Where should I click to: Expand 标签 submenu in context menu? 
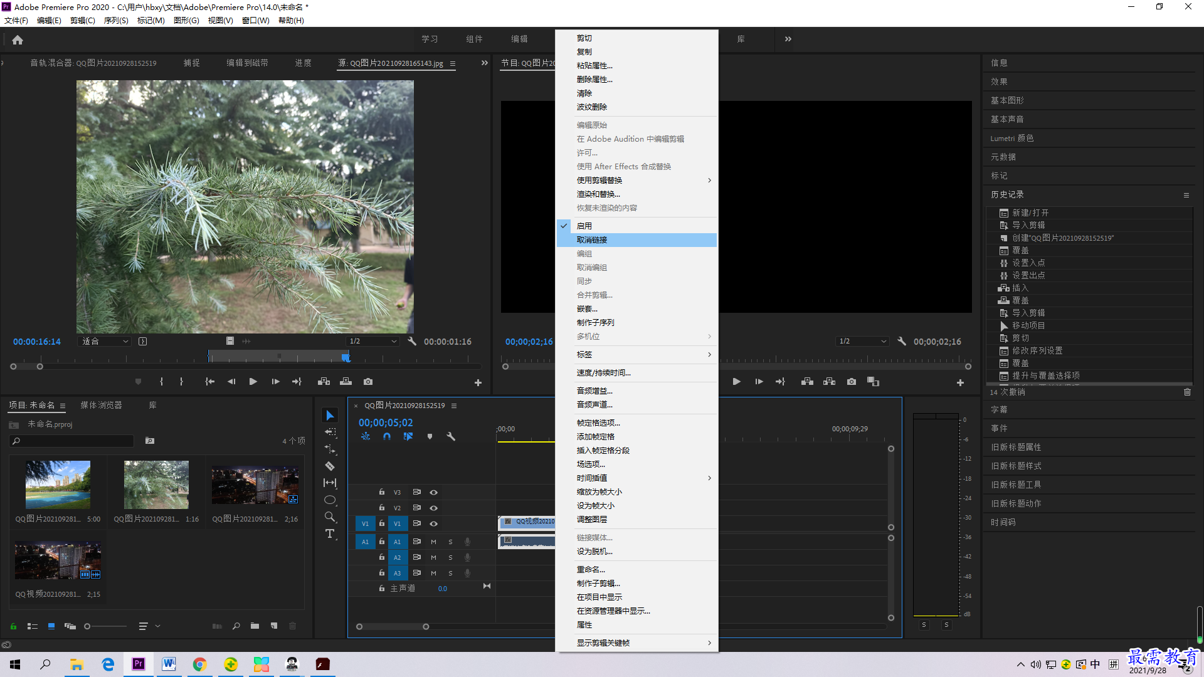pyautogui.click(x=637, y=355)
